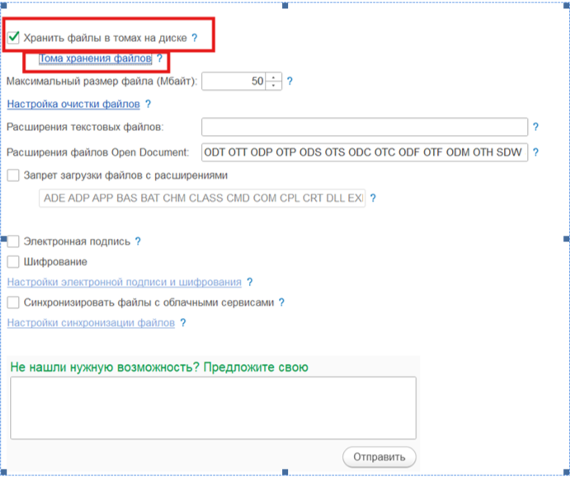The width and height of the screenshot is (570, 477).
Task: Enable Запрет загрузки файлов с расширениями
Action: coord(13,175)
